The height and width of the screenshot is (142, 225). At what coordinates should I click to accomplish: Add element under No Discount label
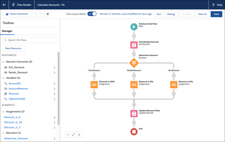click(x=174, y=76)
